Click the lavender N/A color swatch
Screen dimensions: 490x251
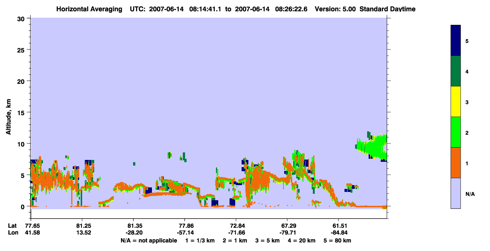[456, 193]
